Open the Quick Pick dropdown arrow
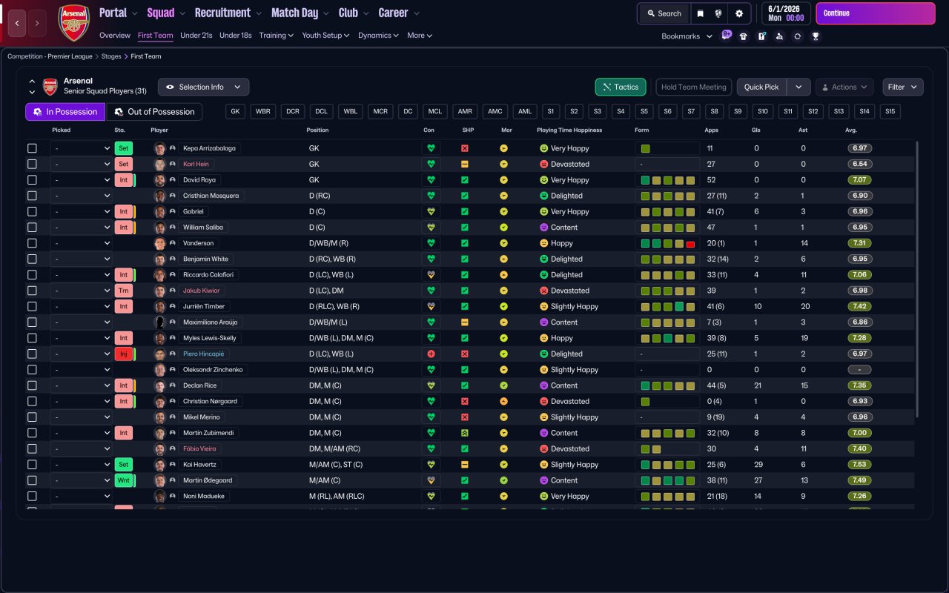Image resolution: width=949 pixels, height=593 pixels. click(798, 87)
